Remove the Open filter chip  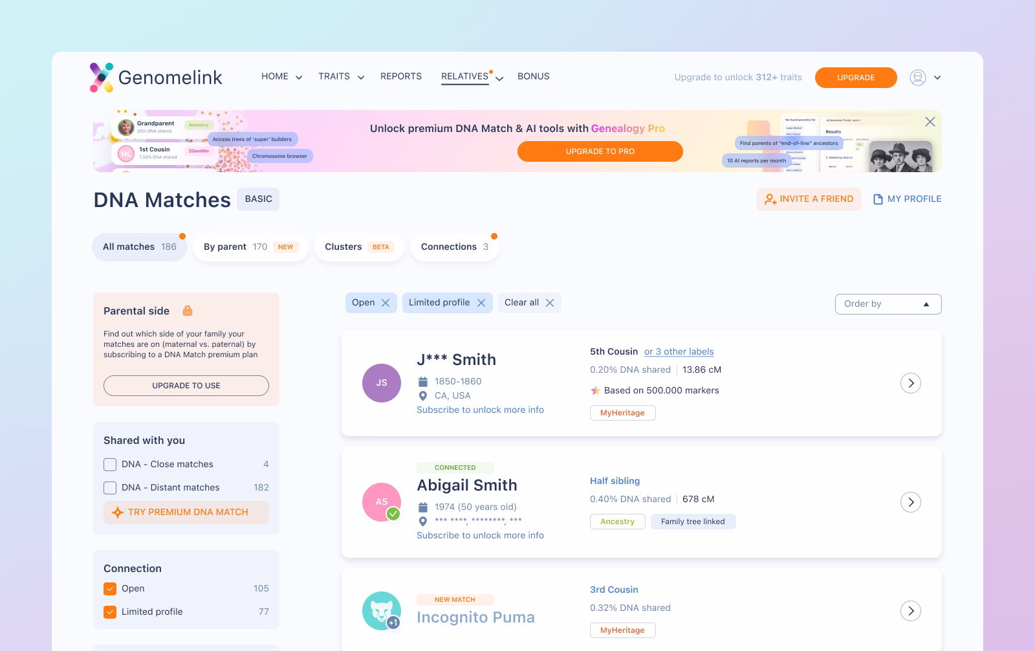pyautogui.click(x=386, y=303)
